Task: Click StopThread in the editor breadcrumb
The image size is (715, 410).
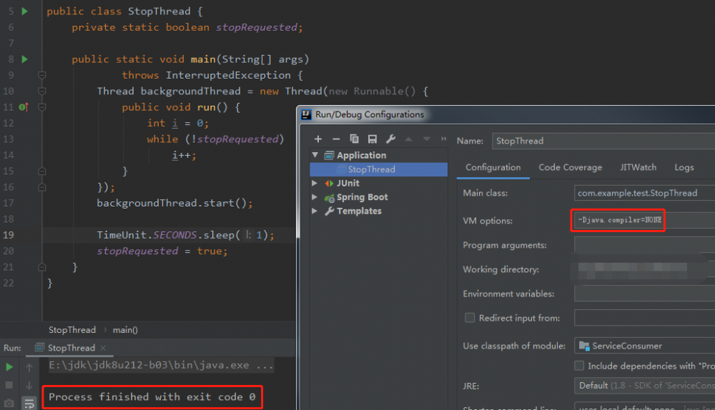Action: [x=72, y=330]
